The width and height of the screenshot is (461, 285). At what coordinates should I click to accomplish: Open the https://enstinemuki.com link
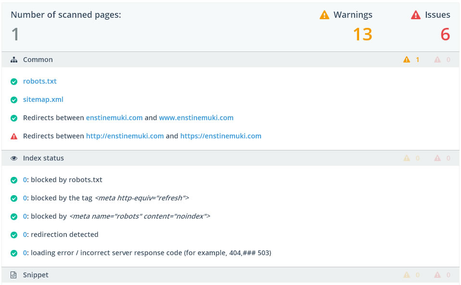tap(221, 136)
